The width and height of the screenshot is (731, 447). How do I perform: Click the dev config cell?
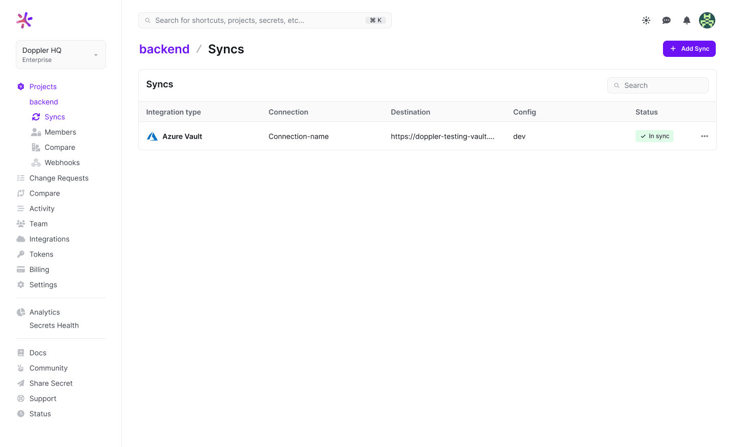tap(519, 137)
